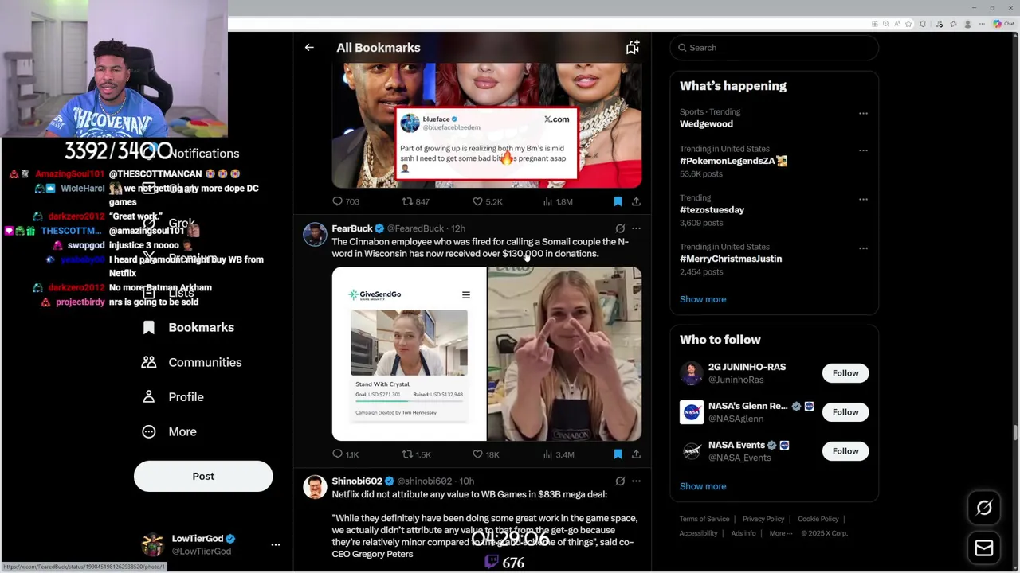
Task: Open the Wedgewood trending topic
Action: pyautogui.click(x=706, y=124)
